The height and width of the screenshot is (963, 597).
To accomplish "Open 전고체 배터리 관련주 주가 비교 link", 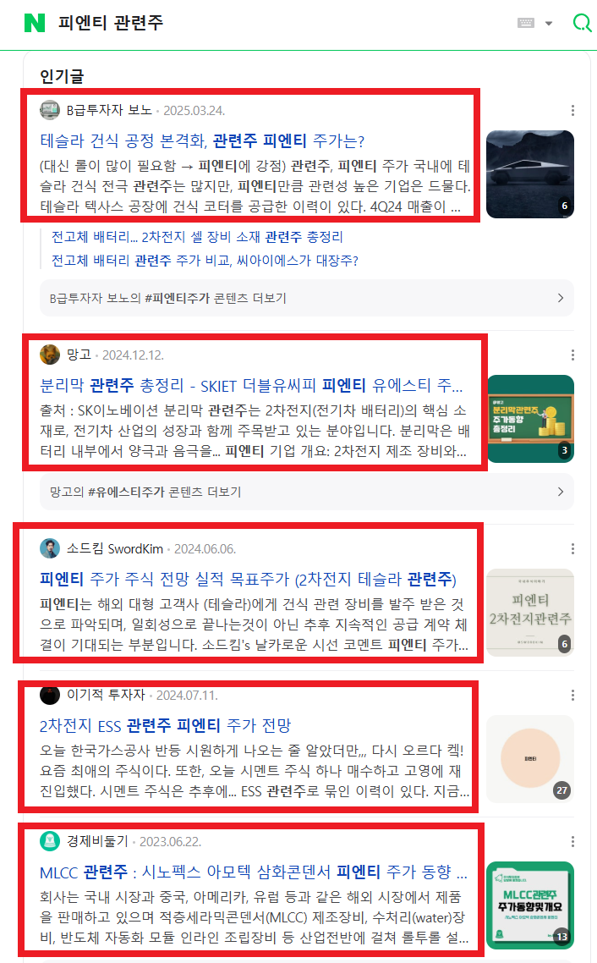I will coord(205,261).
